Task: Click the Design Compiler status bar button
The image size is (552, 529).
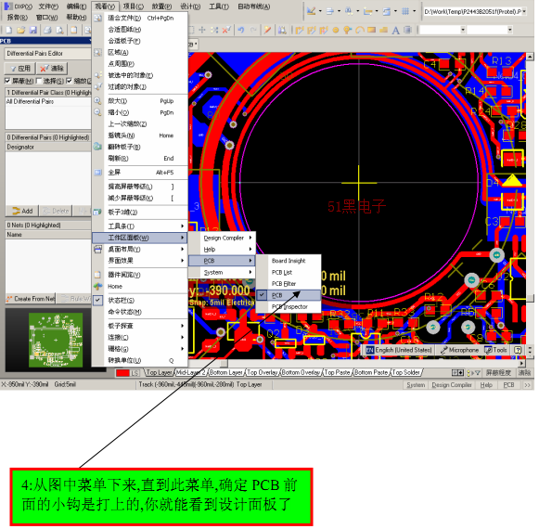Action: (452, 385)
